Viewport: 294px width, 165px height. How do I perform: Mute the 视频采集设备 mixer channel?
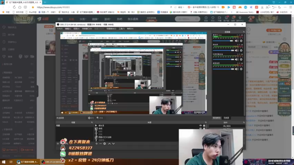pyautogui.click(x=237, y=59)
